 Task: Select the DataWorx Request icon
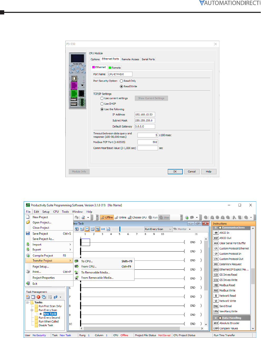click(x=216, y=264)
